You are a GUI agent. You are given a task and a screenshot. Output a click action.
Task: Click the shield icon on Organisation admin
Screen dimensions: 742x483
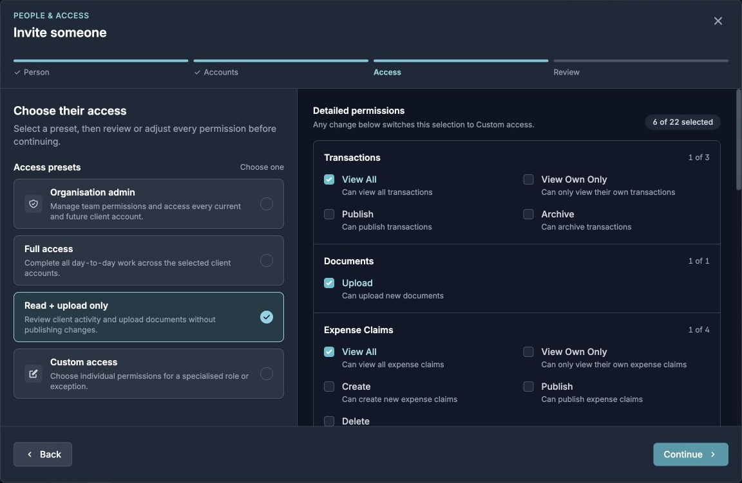pyautogui.click(x=33, y=204)
